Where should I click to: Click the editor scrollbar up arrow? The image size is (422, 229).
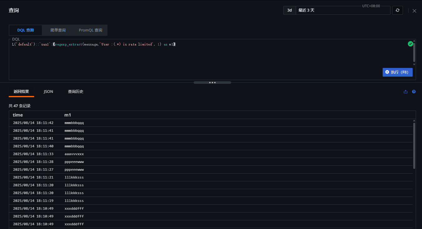414,41
